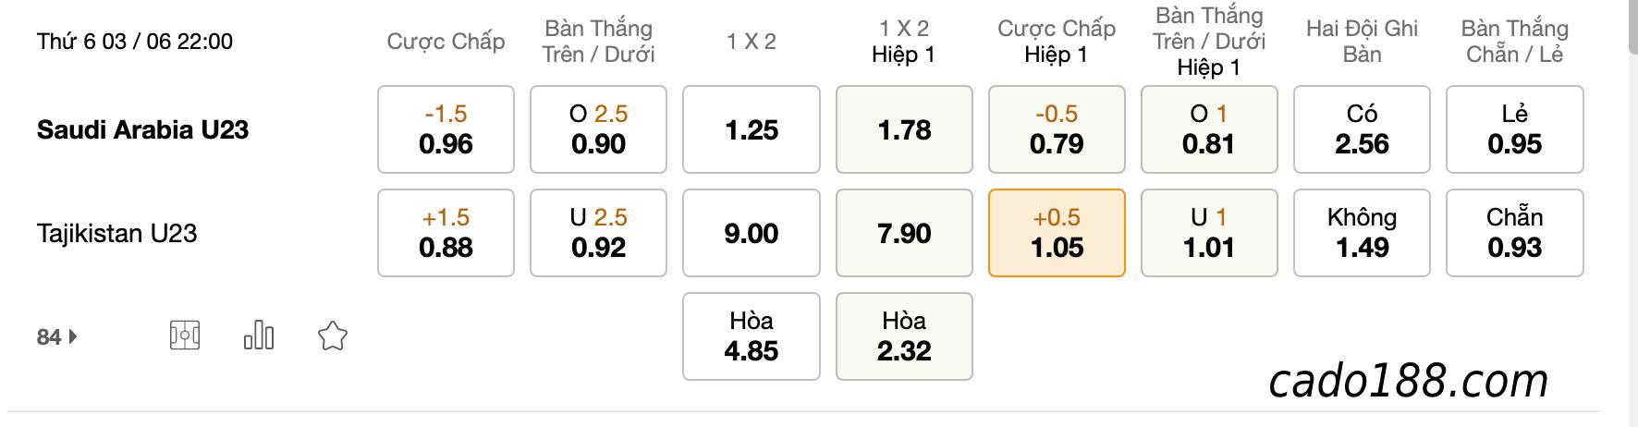Pick Under 2.5 goals at 0.92

598,233
